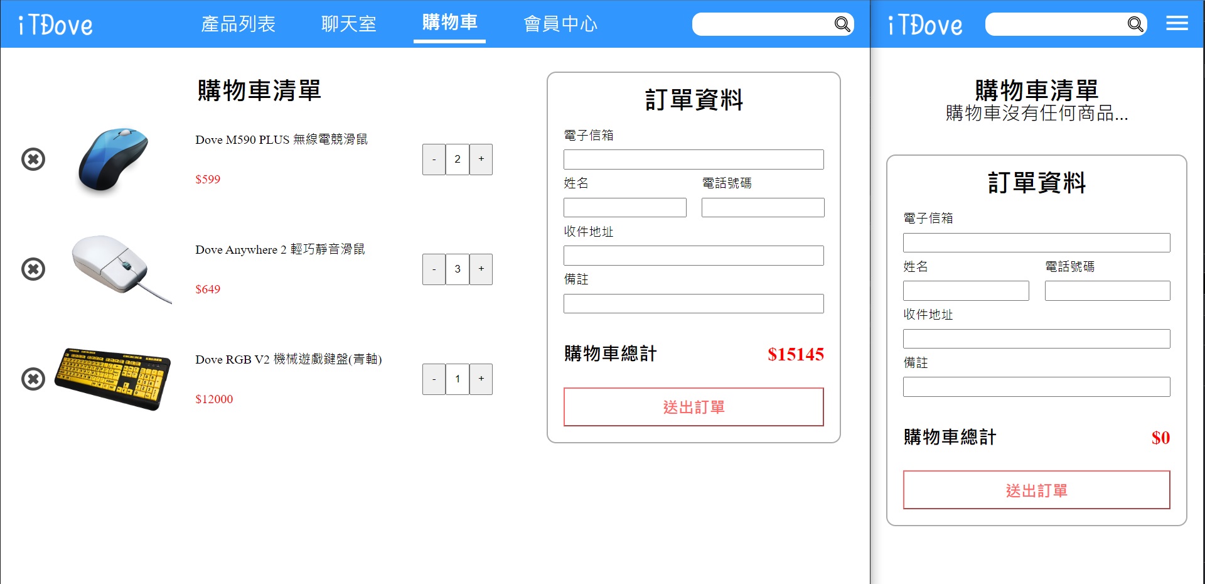The height and width of the screenshot is (584, 1205).
Task: Decrease quantity of Dove Anywhere 2 mouse
Action: click(434, 269)
